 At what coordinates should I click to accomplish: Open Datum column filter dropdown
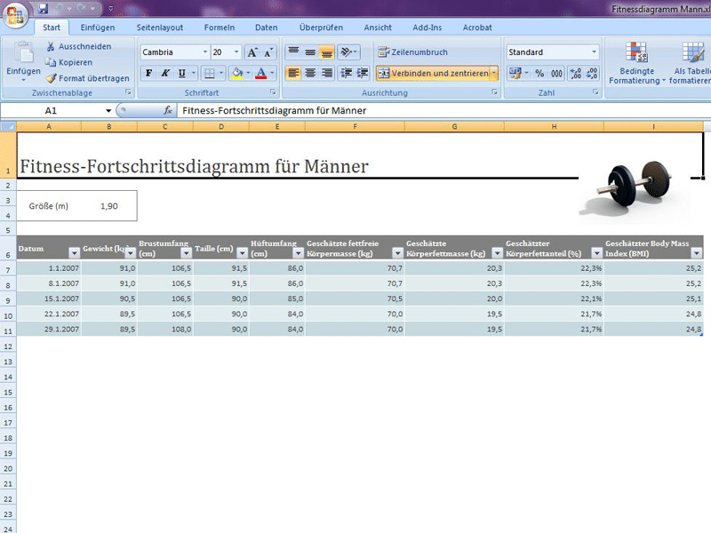tap(74, 253)
